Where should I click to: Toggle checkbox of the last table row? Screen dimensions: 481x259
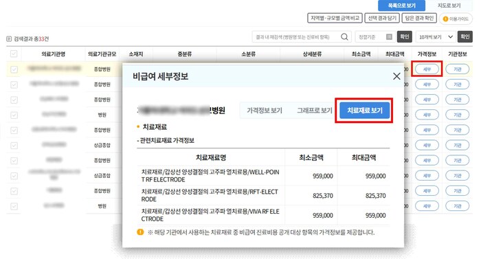(x=14, y=206)
